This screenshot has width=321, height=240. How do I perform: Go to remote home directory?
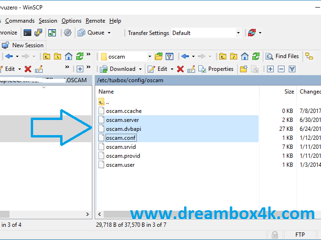[245, 56]
